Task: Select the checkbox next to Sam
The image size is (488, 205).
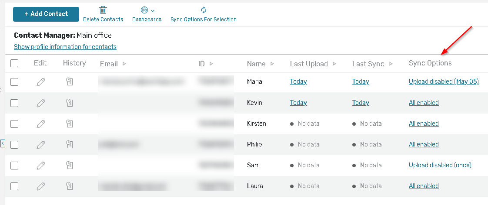Action: 14,165
